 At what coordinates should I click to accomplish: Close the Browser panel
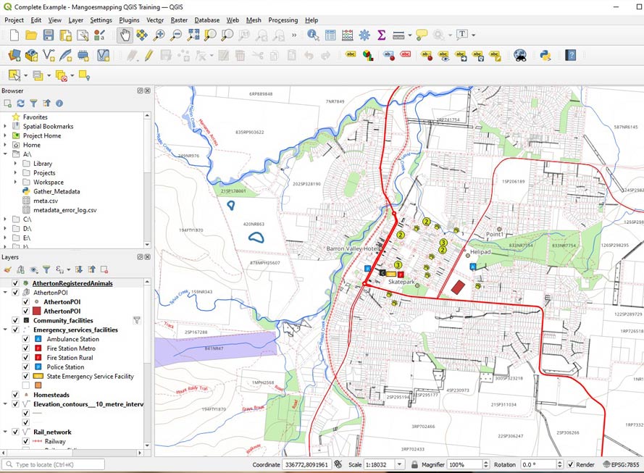click(x=148, y=91)
